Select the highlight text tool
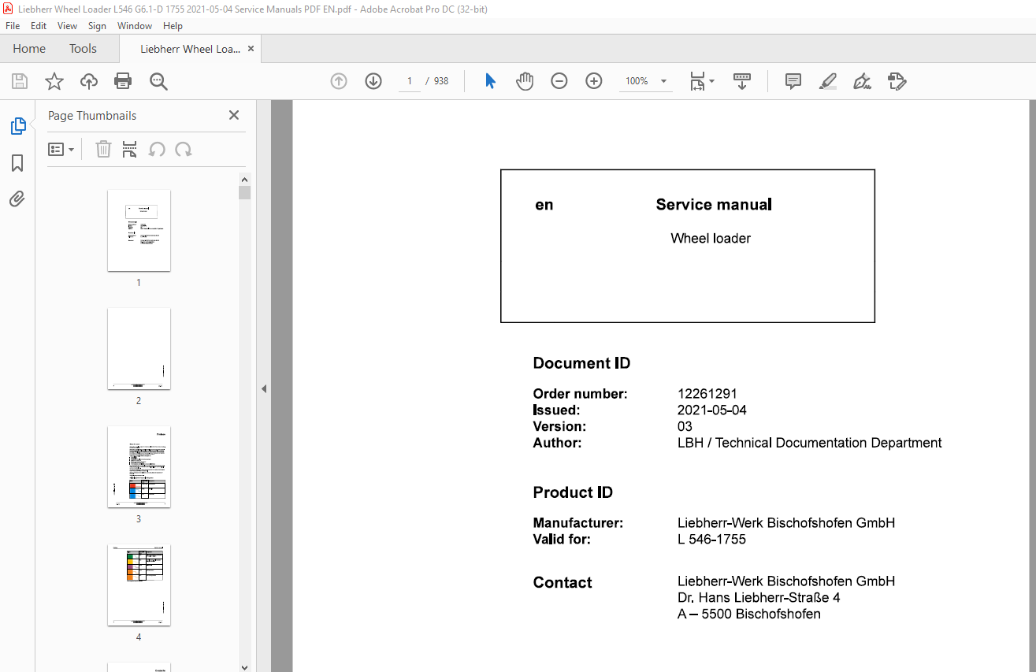Image resolution: width=1036 pixels, height=672 pixels. pyautogui.click(x=828, y=81)
